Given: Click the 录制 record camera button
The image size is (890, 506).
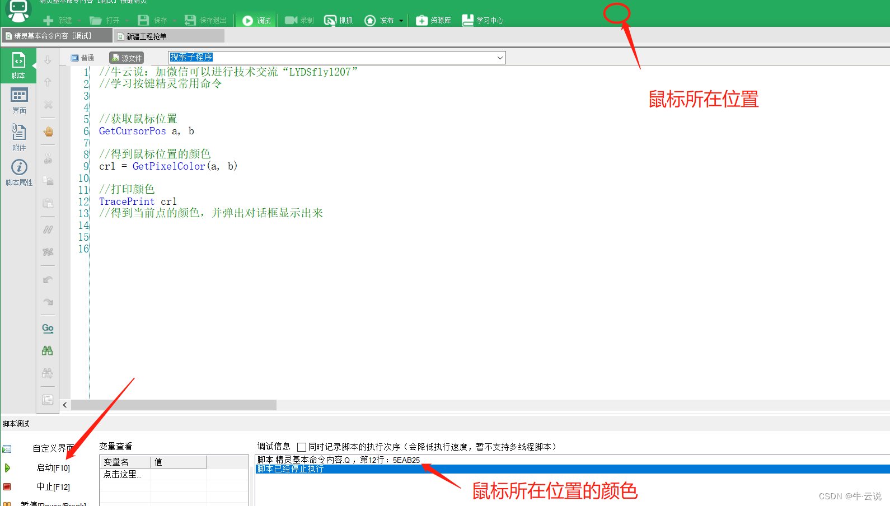Looking at the screenshot, I should pos(299,21).
